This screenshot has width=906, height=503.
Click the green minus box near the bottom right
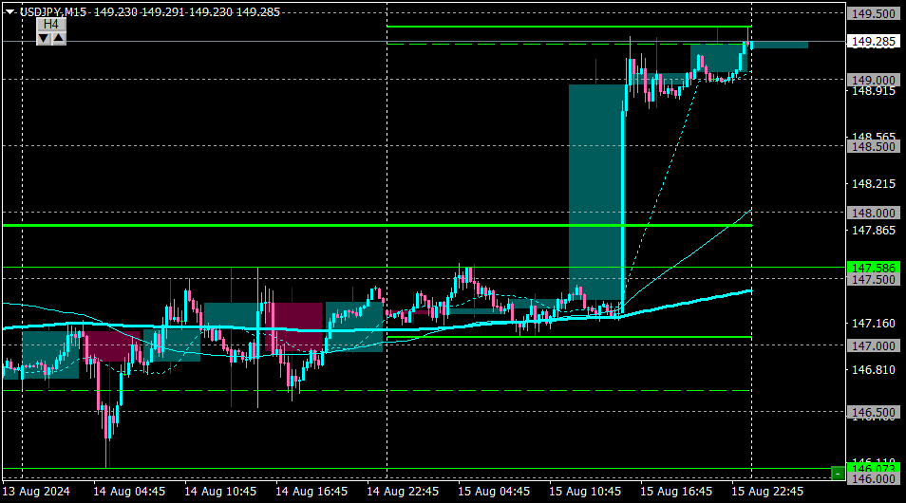click(x=838, y=474)
